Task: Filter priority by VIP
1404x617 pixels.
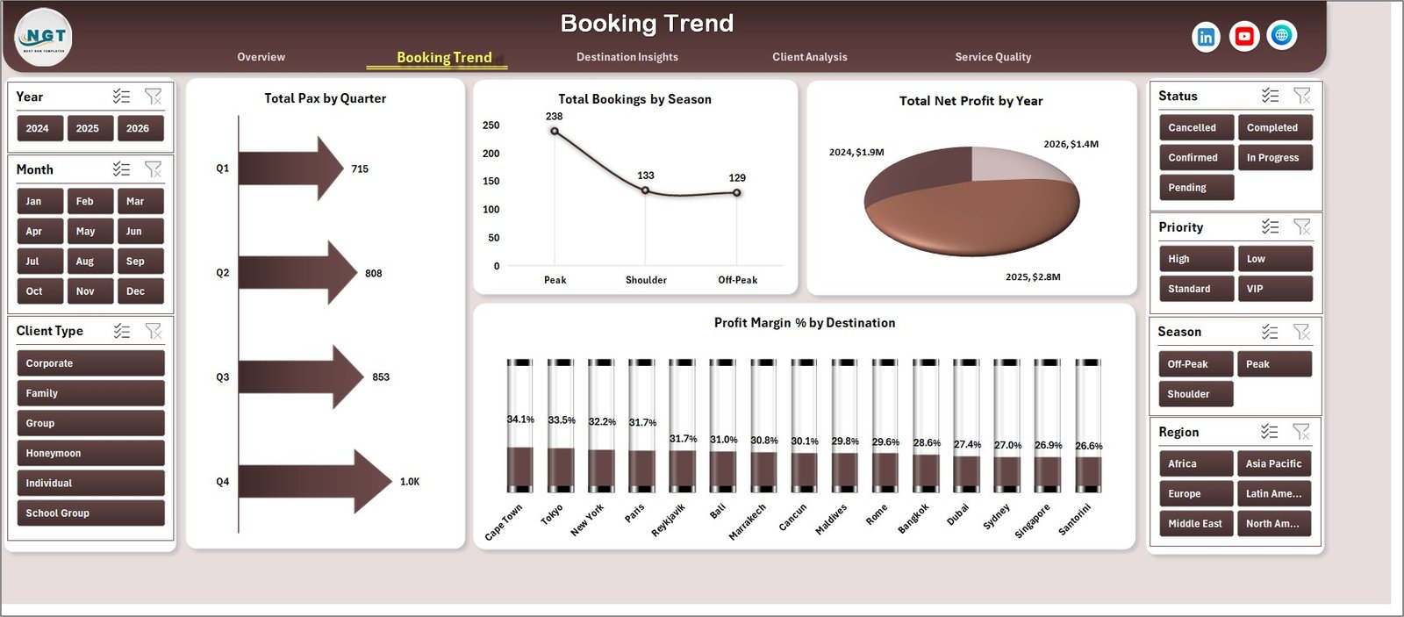Action: pyautogui.click(x=1275, y=289)
